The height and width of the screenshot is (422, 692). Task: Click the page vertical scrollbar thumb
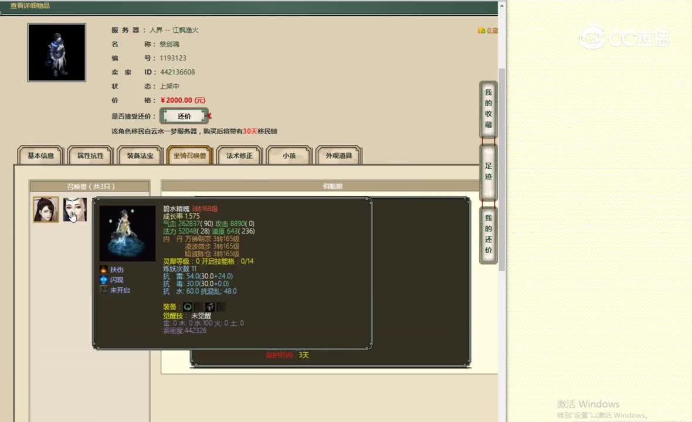click(x=502, y=170)
